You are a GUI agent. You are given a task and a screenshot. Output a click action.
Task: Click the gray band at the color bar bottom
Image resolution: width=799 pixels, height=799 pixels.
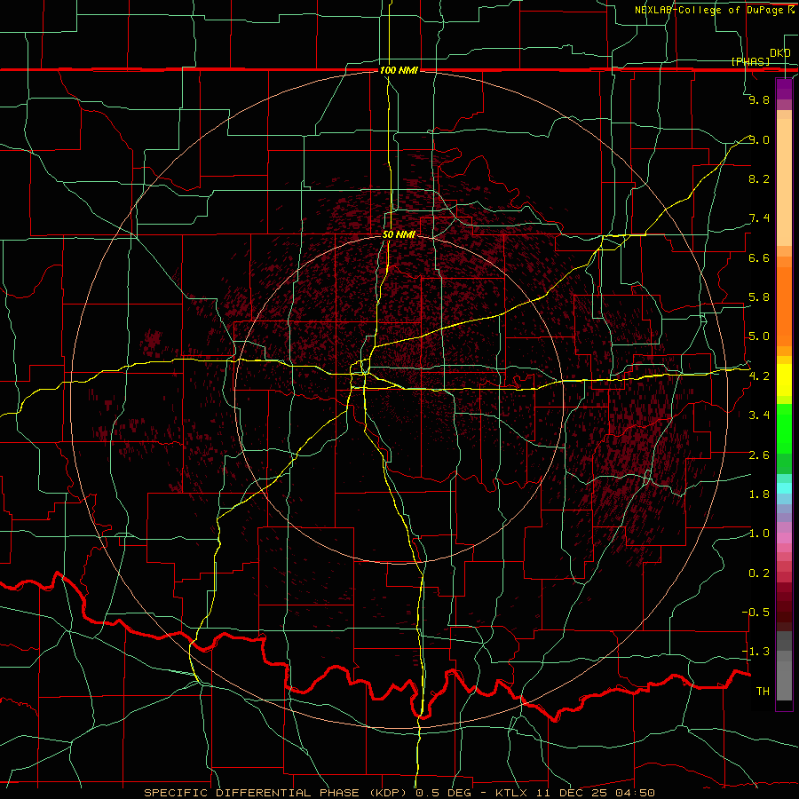(784, 676)
